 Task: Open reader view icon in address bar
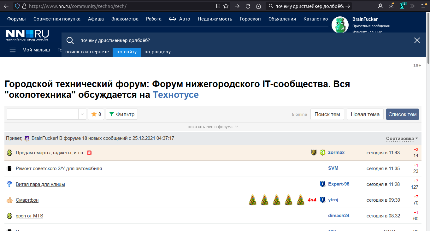[x=218, y=6]
